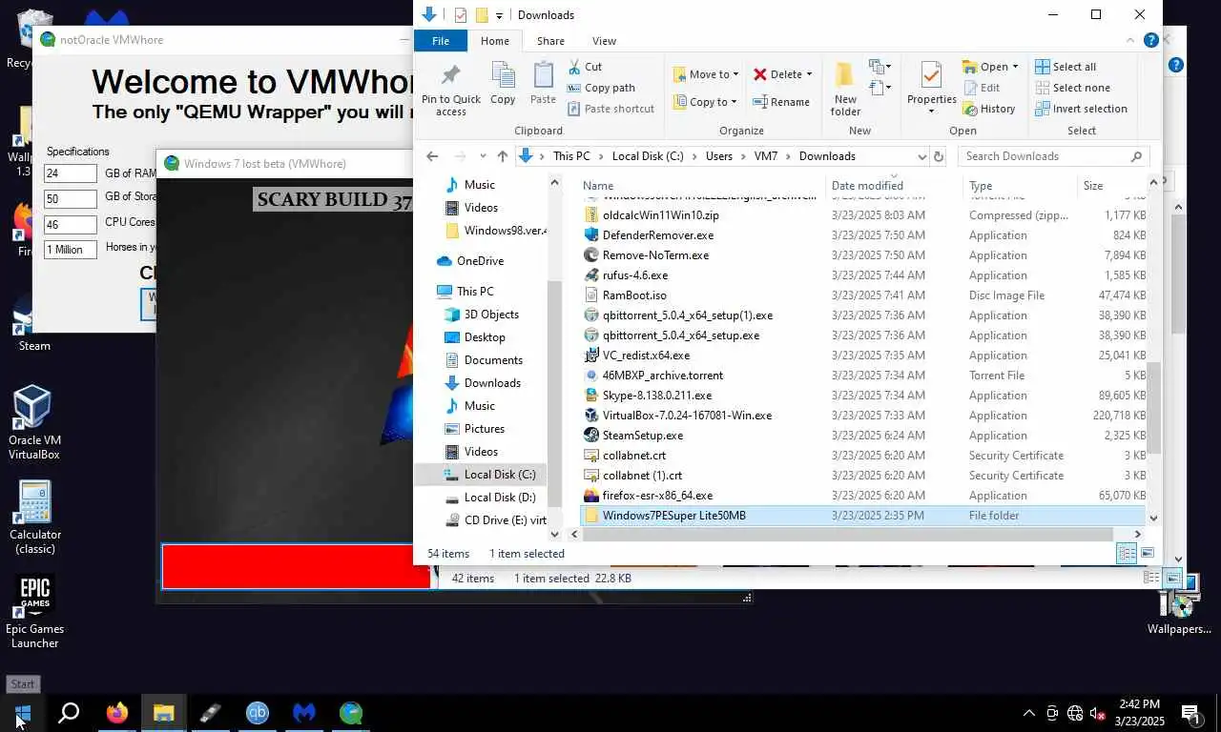Open Firefox from taskbar
The width and height of the screenshot is (1221, 732).
pos(117,713)
